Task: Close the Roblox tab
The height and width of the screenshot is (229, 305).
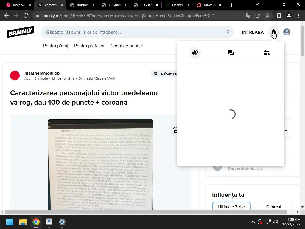Action: pos(93,5)
